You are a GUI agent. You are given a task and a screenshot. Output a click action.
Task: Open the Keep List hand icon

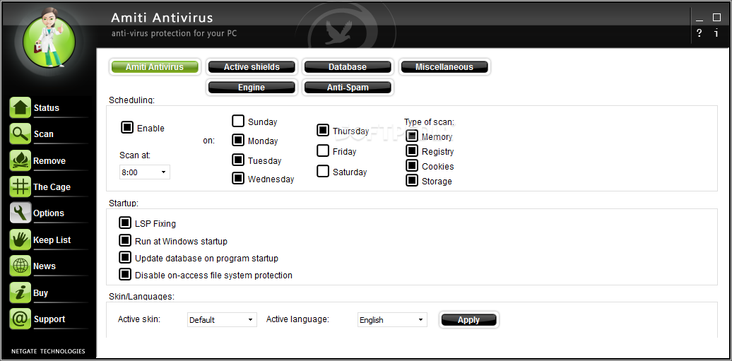(20, 239)
